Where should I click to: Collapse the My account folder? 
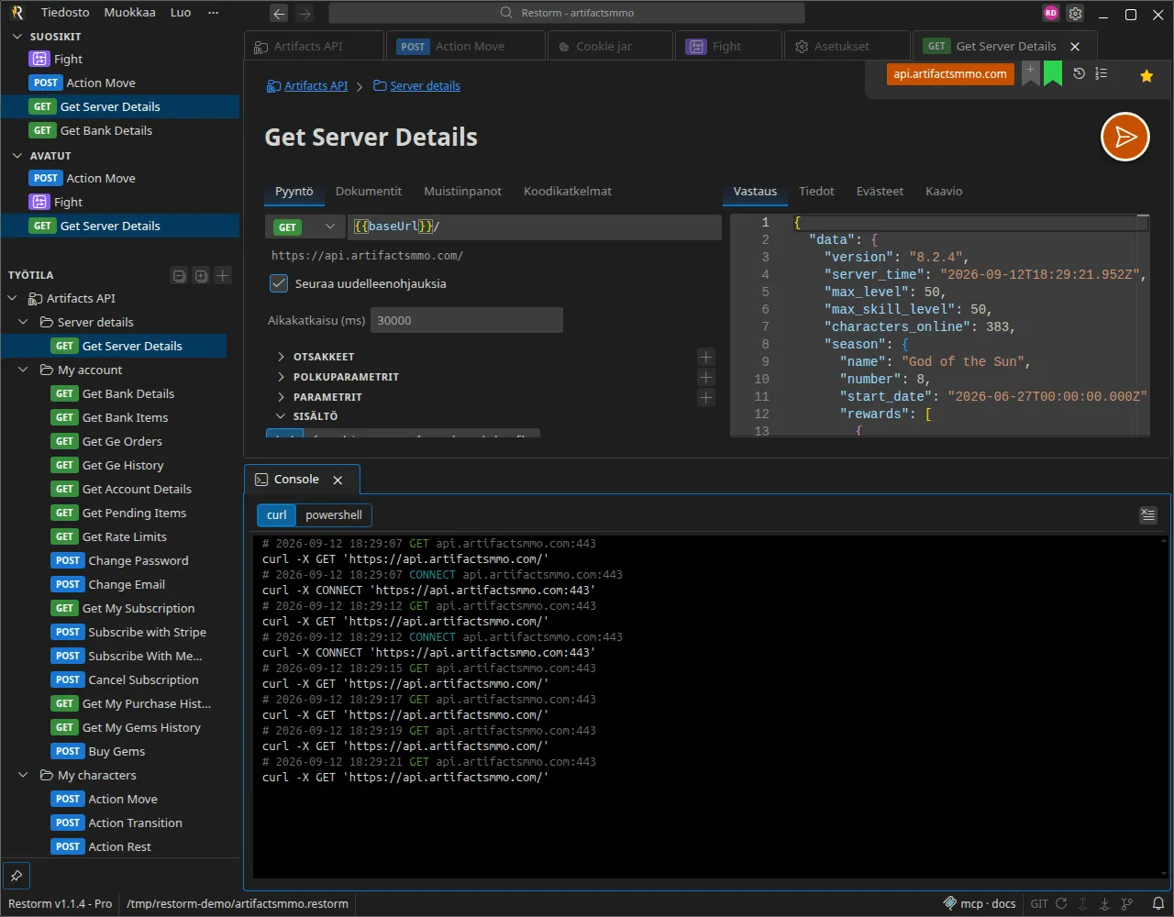coord(24,370)
